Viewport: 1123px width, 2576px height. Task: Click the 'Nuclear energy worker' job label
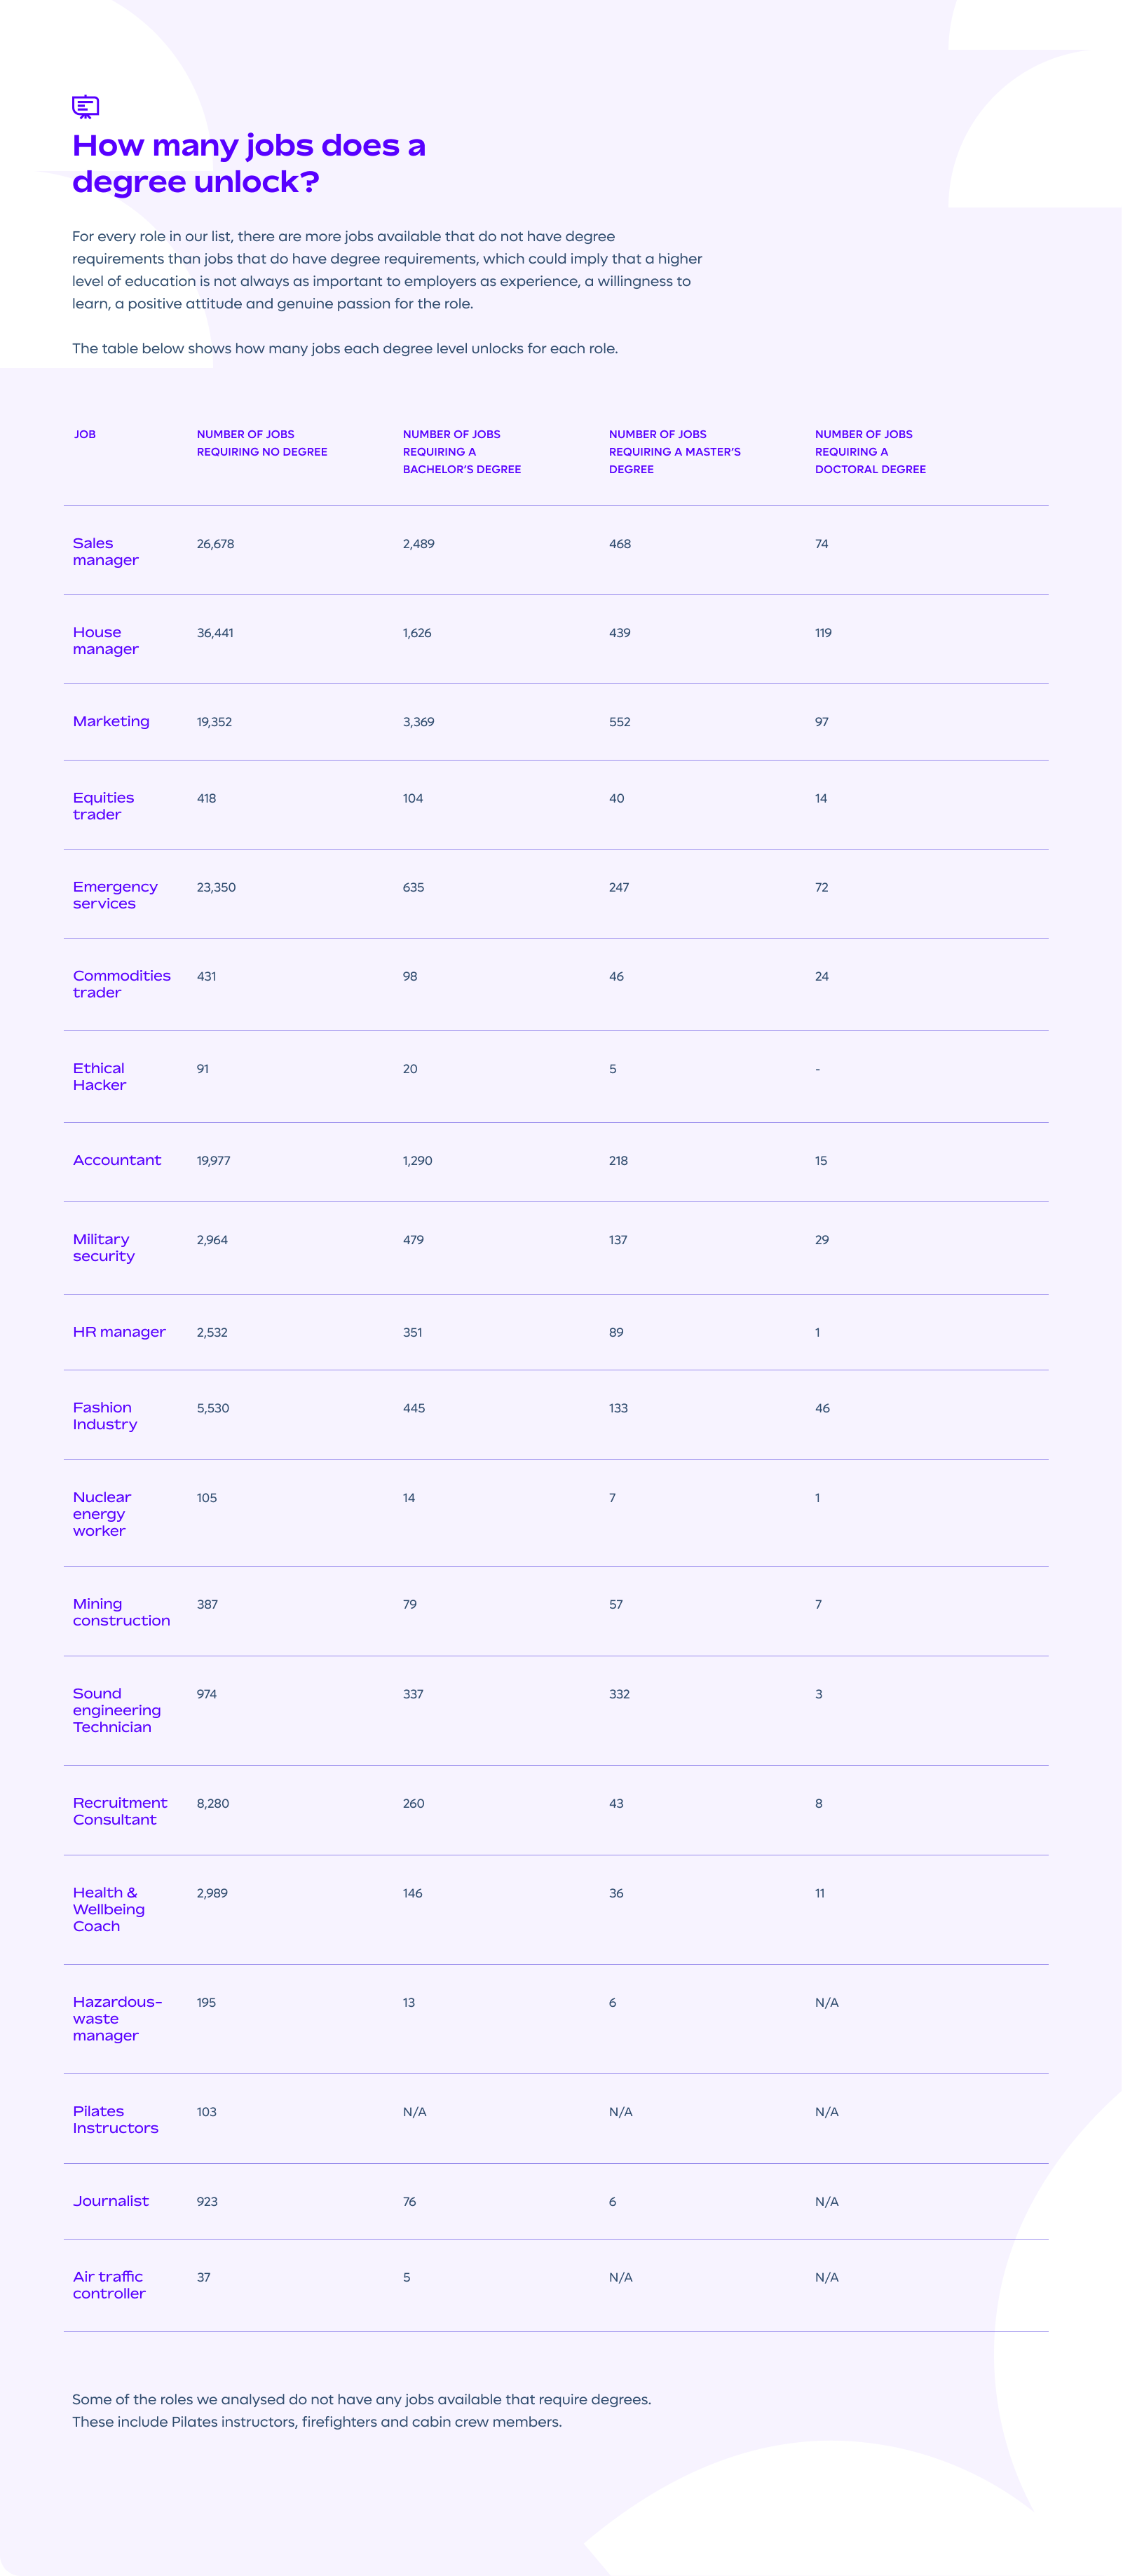101,1514
